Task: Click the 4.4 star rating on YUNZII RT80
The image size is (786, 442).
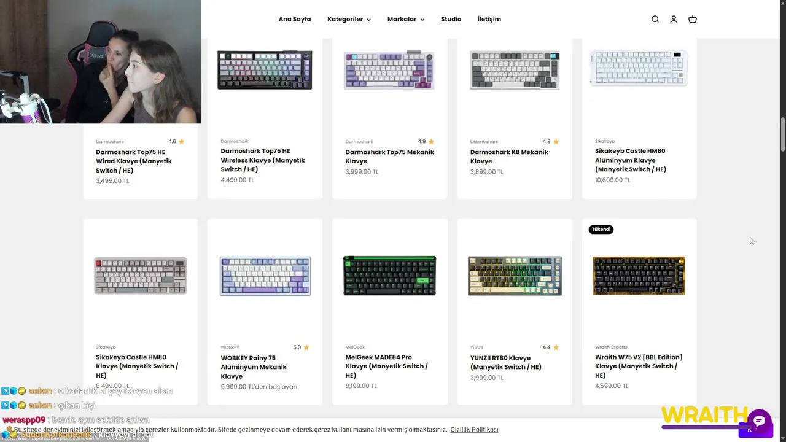Action: click(x=551, y=347)
